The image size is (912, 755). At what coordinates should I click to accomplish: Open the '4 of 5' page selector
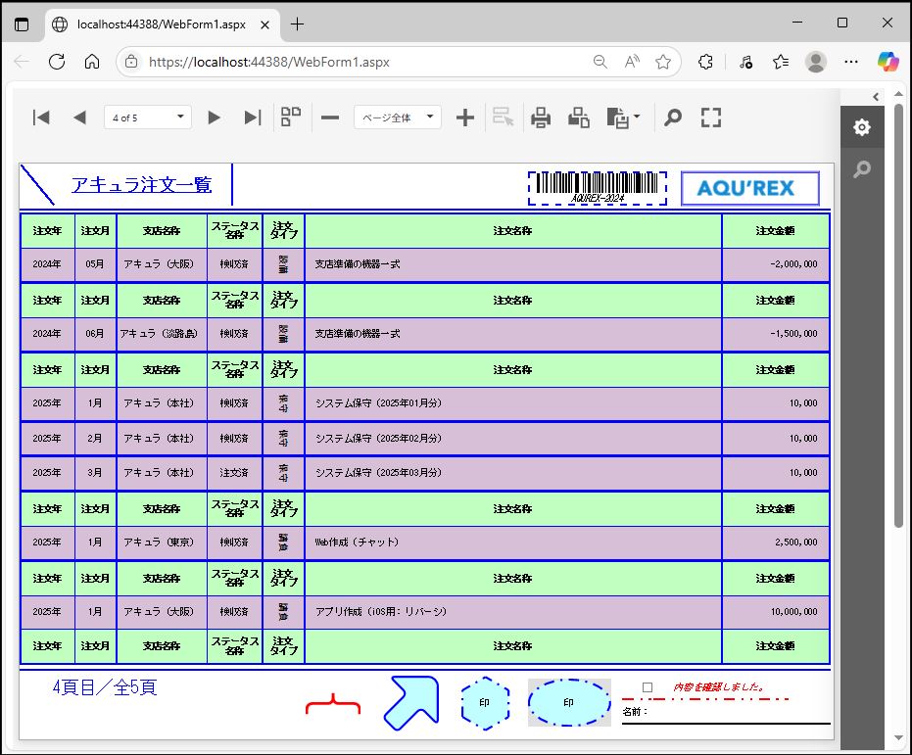[x=147, y=118]
